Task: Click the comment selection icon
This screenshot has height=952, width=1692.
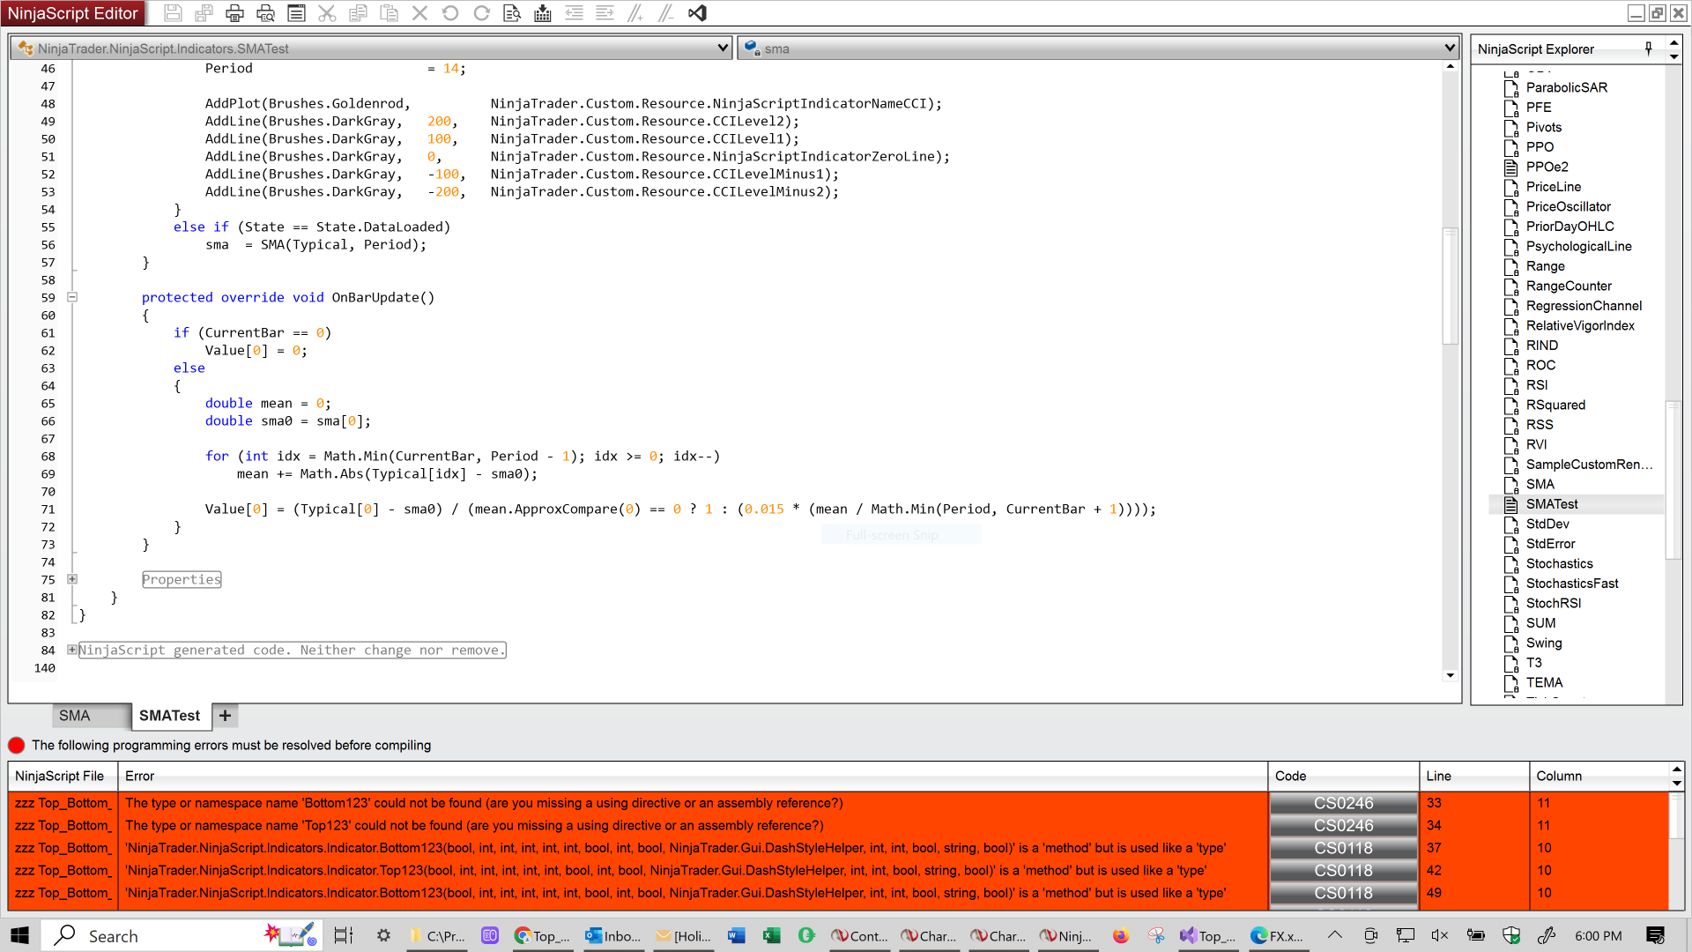Action: pos(635,13)
